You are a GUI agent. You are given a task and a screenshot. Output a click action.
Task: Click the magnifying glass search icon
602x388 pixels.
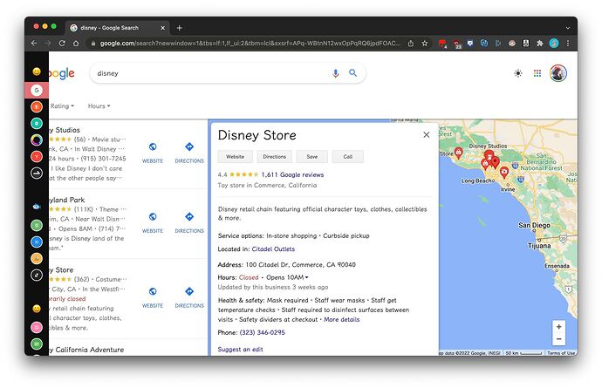353,73
